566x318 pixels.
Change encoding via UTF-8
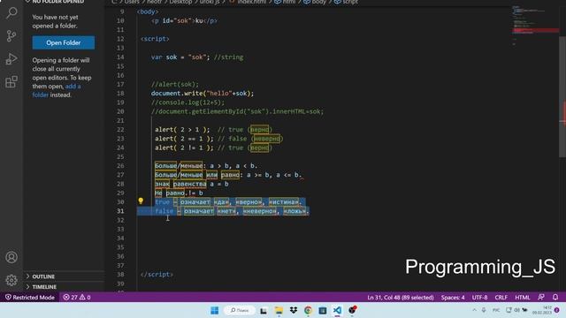pyautogui.click(x=479, y=298)
